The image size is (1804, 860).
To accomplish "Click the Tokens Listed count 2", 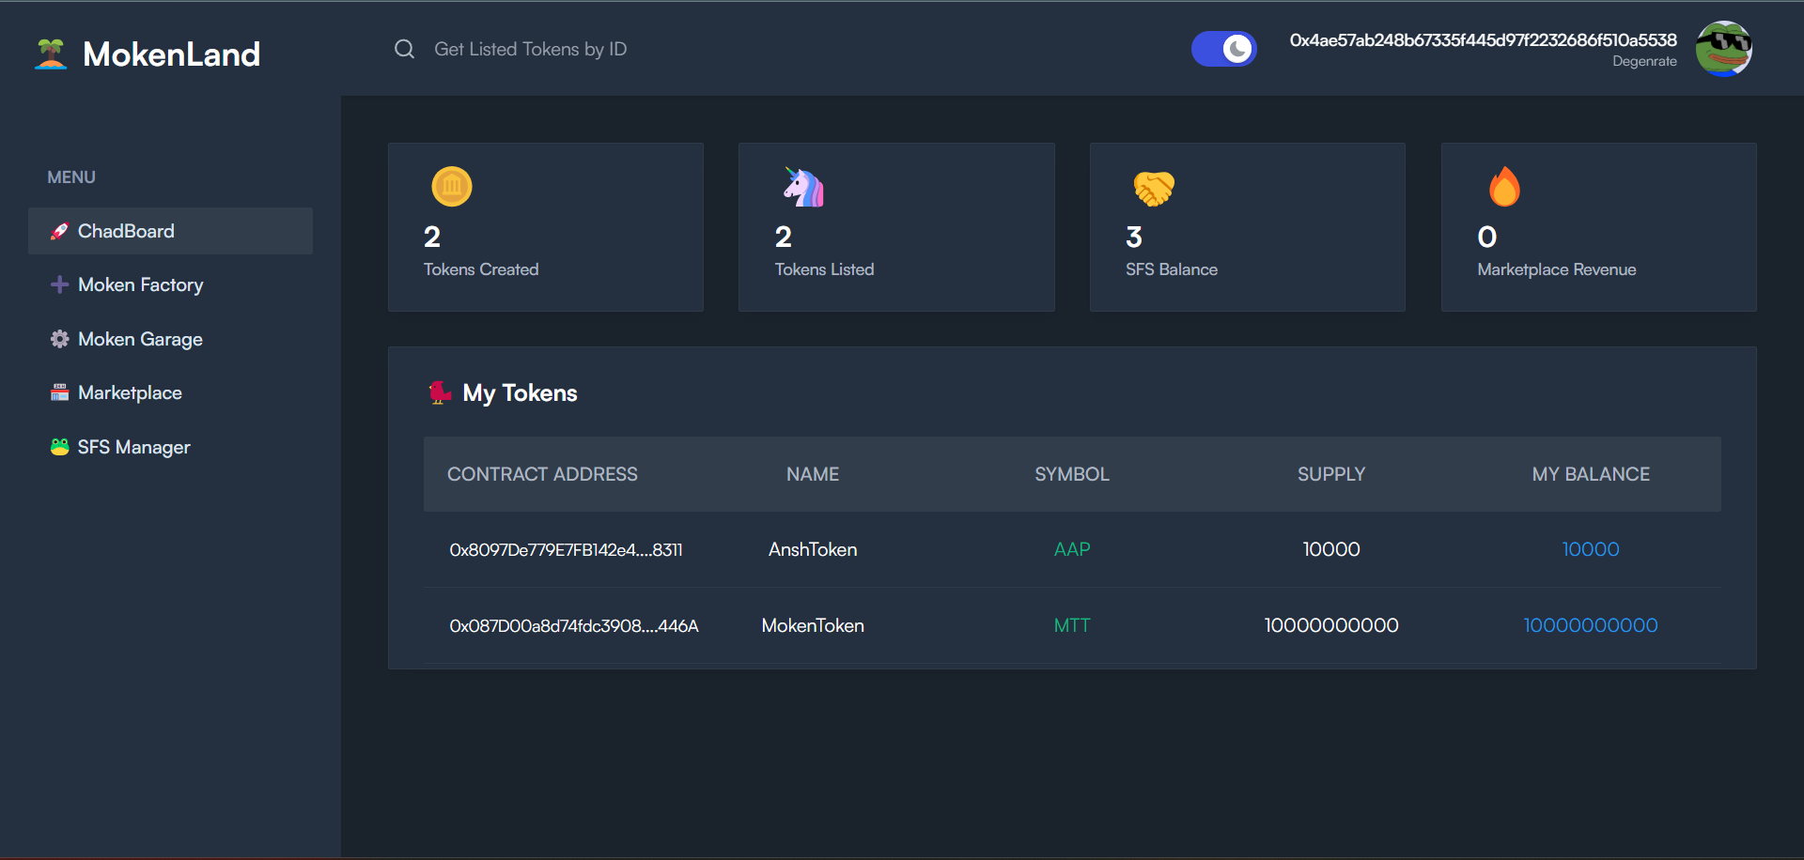I will tap(784, 237).
